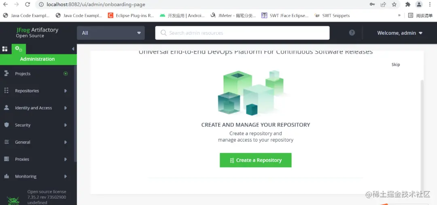This screenshot has height=205, width=437.
Task: Click the Monitoring bar chart icon
Action: [x=6, y=176]
